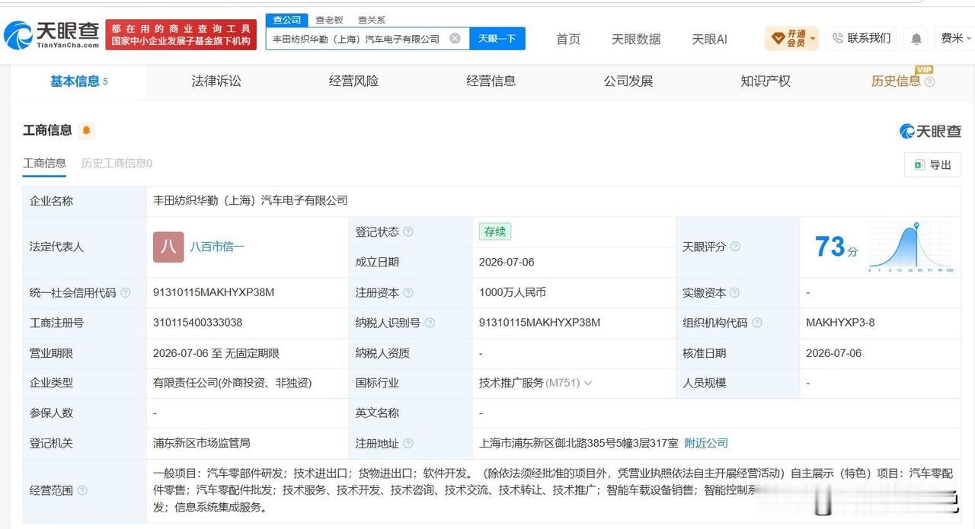The width and height of the screenshot is (975, 529).
Task: Go to 首页 in top navigation
Action: pos(568,39)
